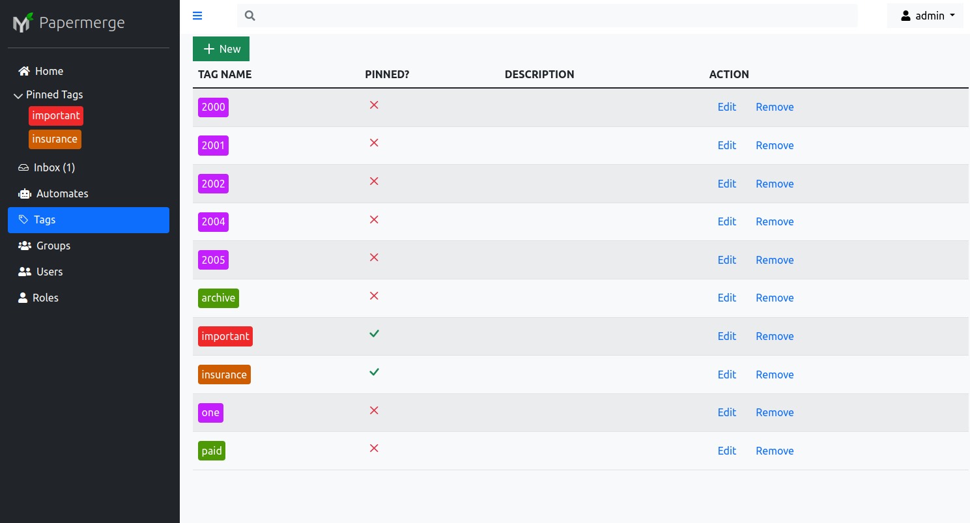Select the Tags label icon
This screenshot has height=523, width=970.
pos(23,219)
